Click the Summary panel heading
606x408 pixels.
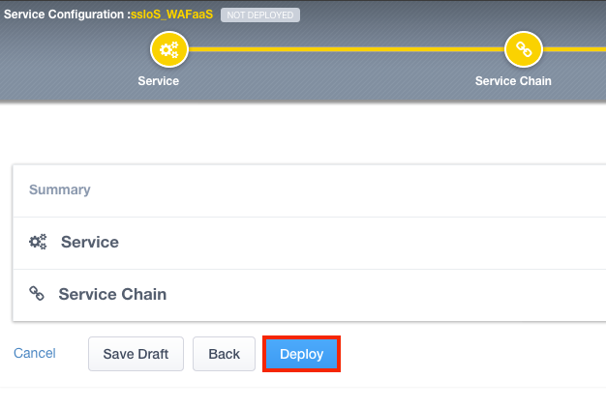60,190
